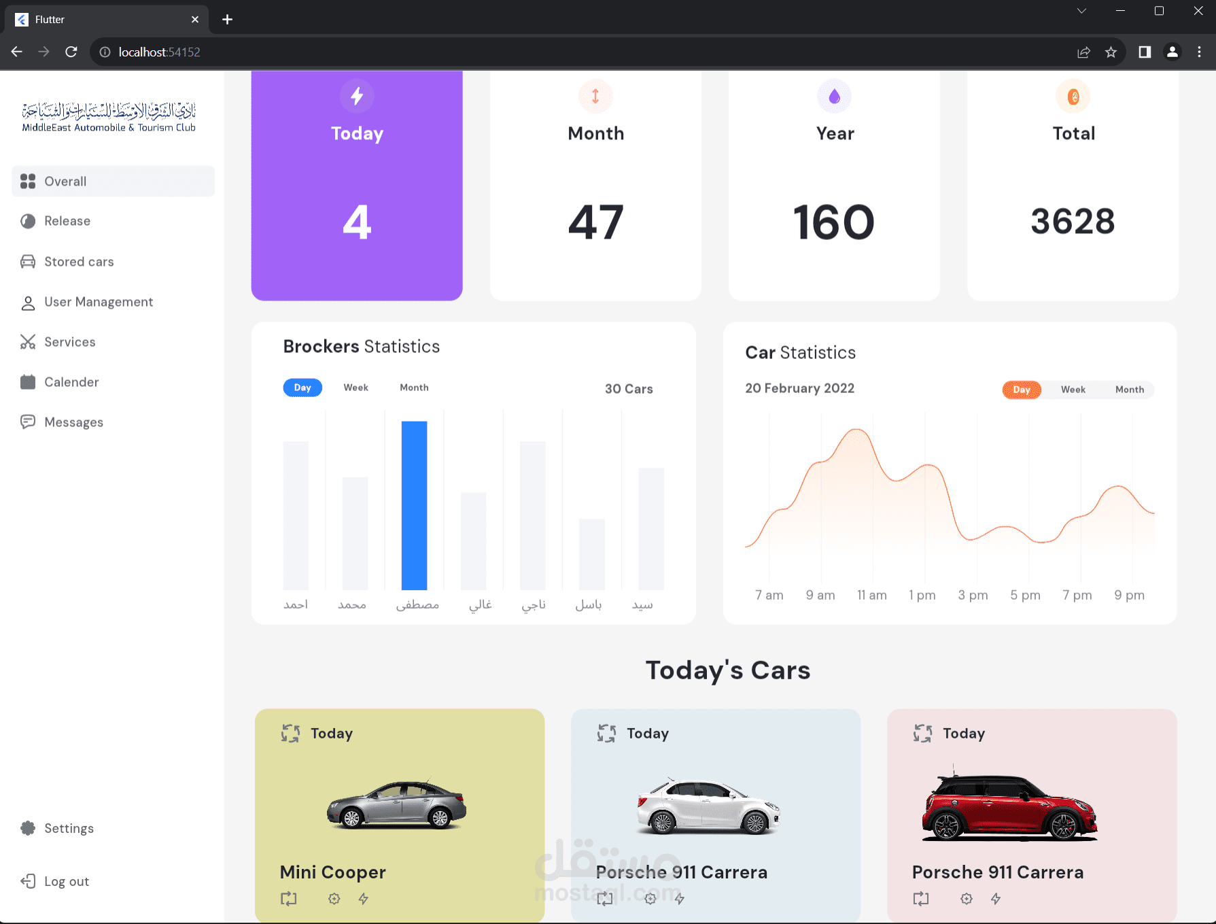Click the lightning bolt icon on Today card
This screenshot has width=1216, height=924.
357,97
